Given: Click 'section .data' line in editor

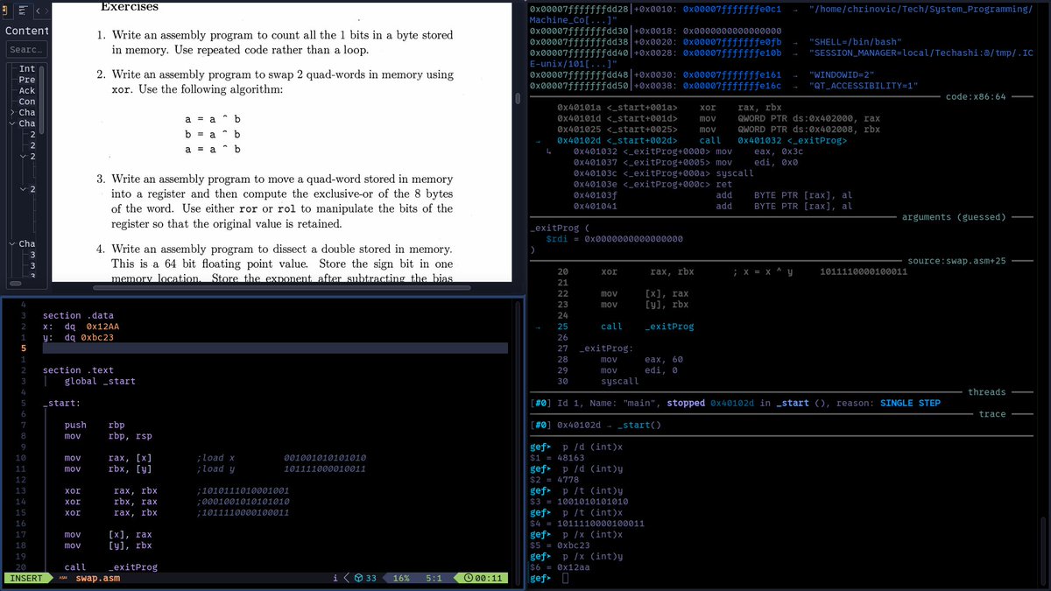Looking at the screenshot, I should 78,315.
